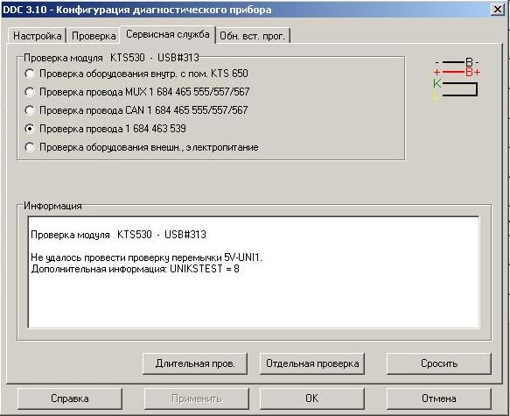Select the Сервисная служба tab
The image size is (510, 416).
[x=168, y=34]
